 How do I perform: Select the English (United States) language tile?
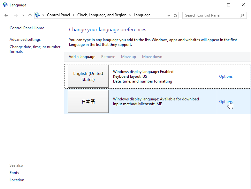pyautogui.click(x=88, y=76)
